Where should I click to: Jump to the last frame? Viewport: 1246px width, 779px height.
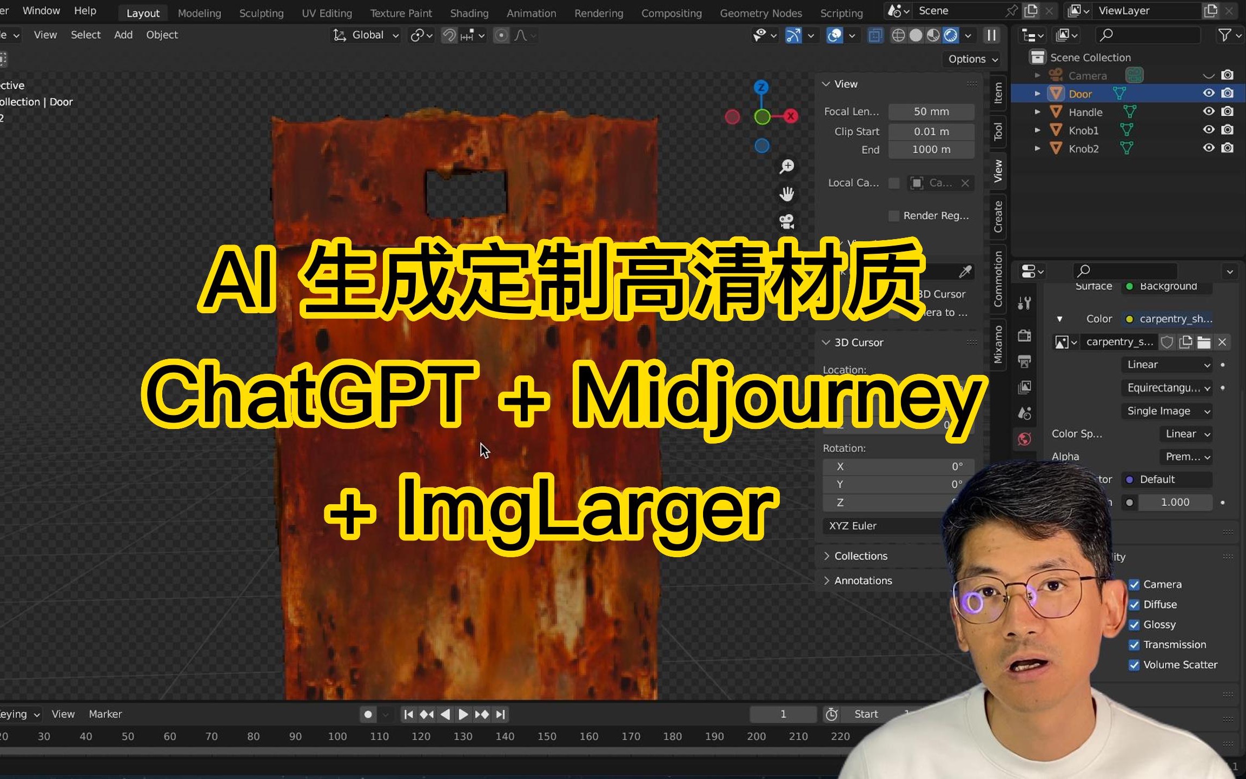[501, 714]
